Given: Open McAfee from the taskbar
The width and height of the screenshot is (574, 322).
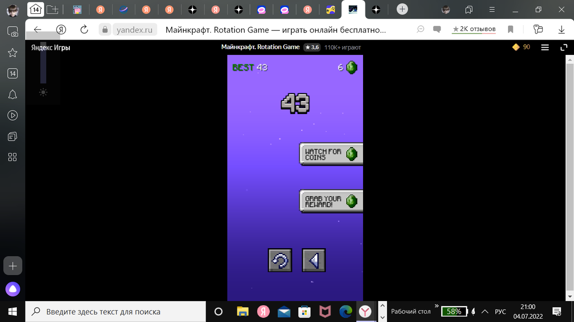Looking at the screenshot, I should click(325, 312).
